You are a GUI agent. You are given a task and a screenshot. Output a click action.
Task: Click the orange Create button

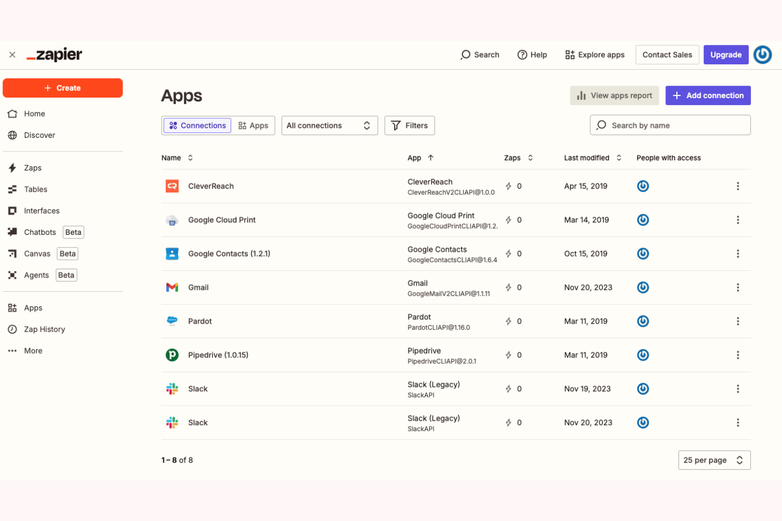[63, 88]
